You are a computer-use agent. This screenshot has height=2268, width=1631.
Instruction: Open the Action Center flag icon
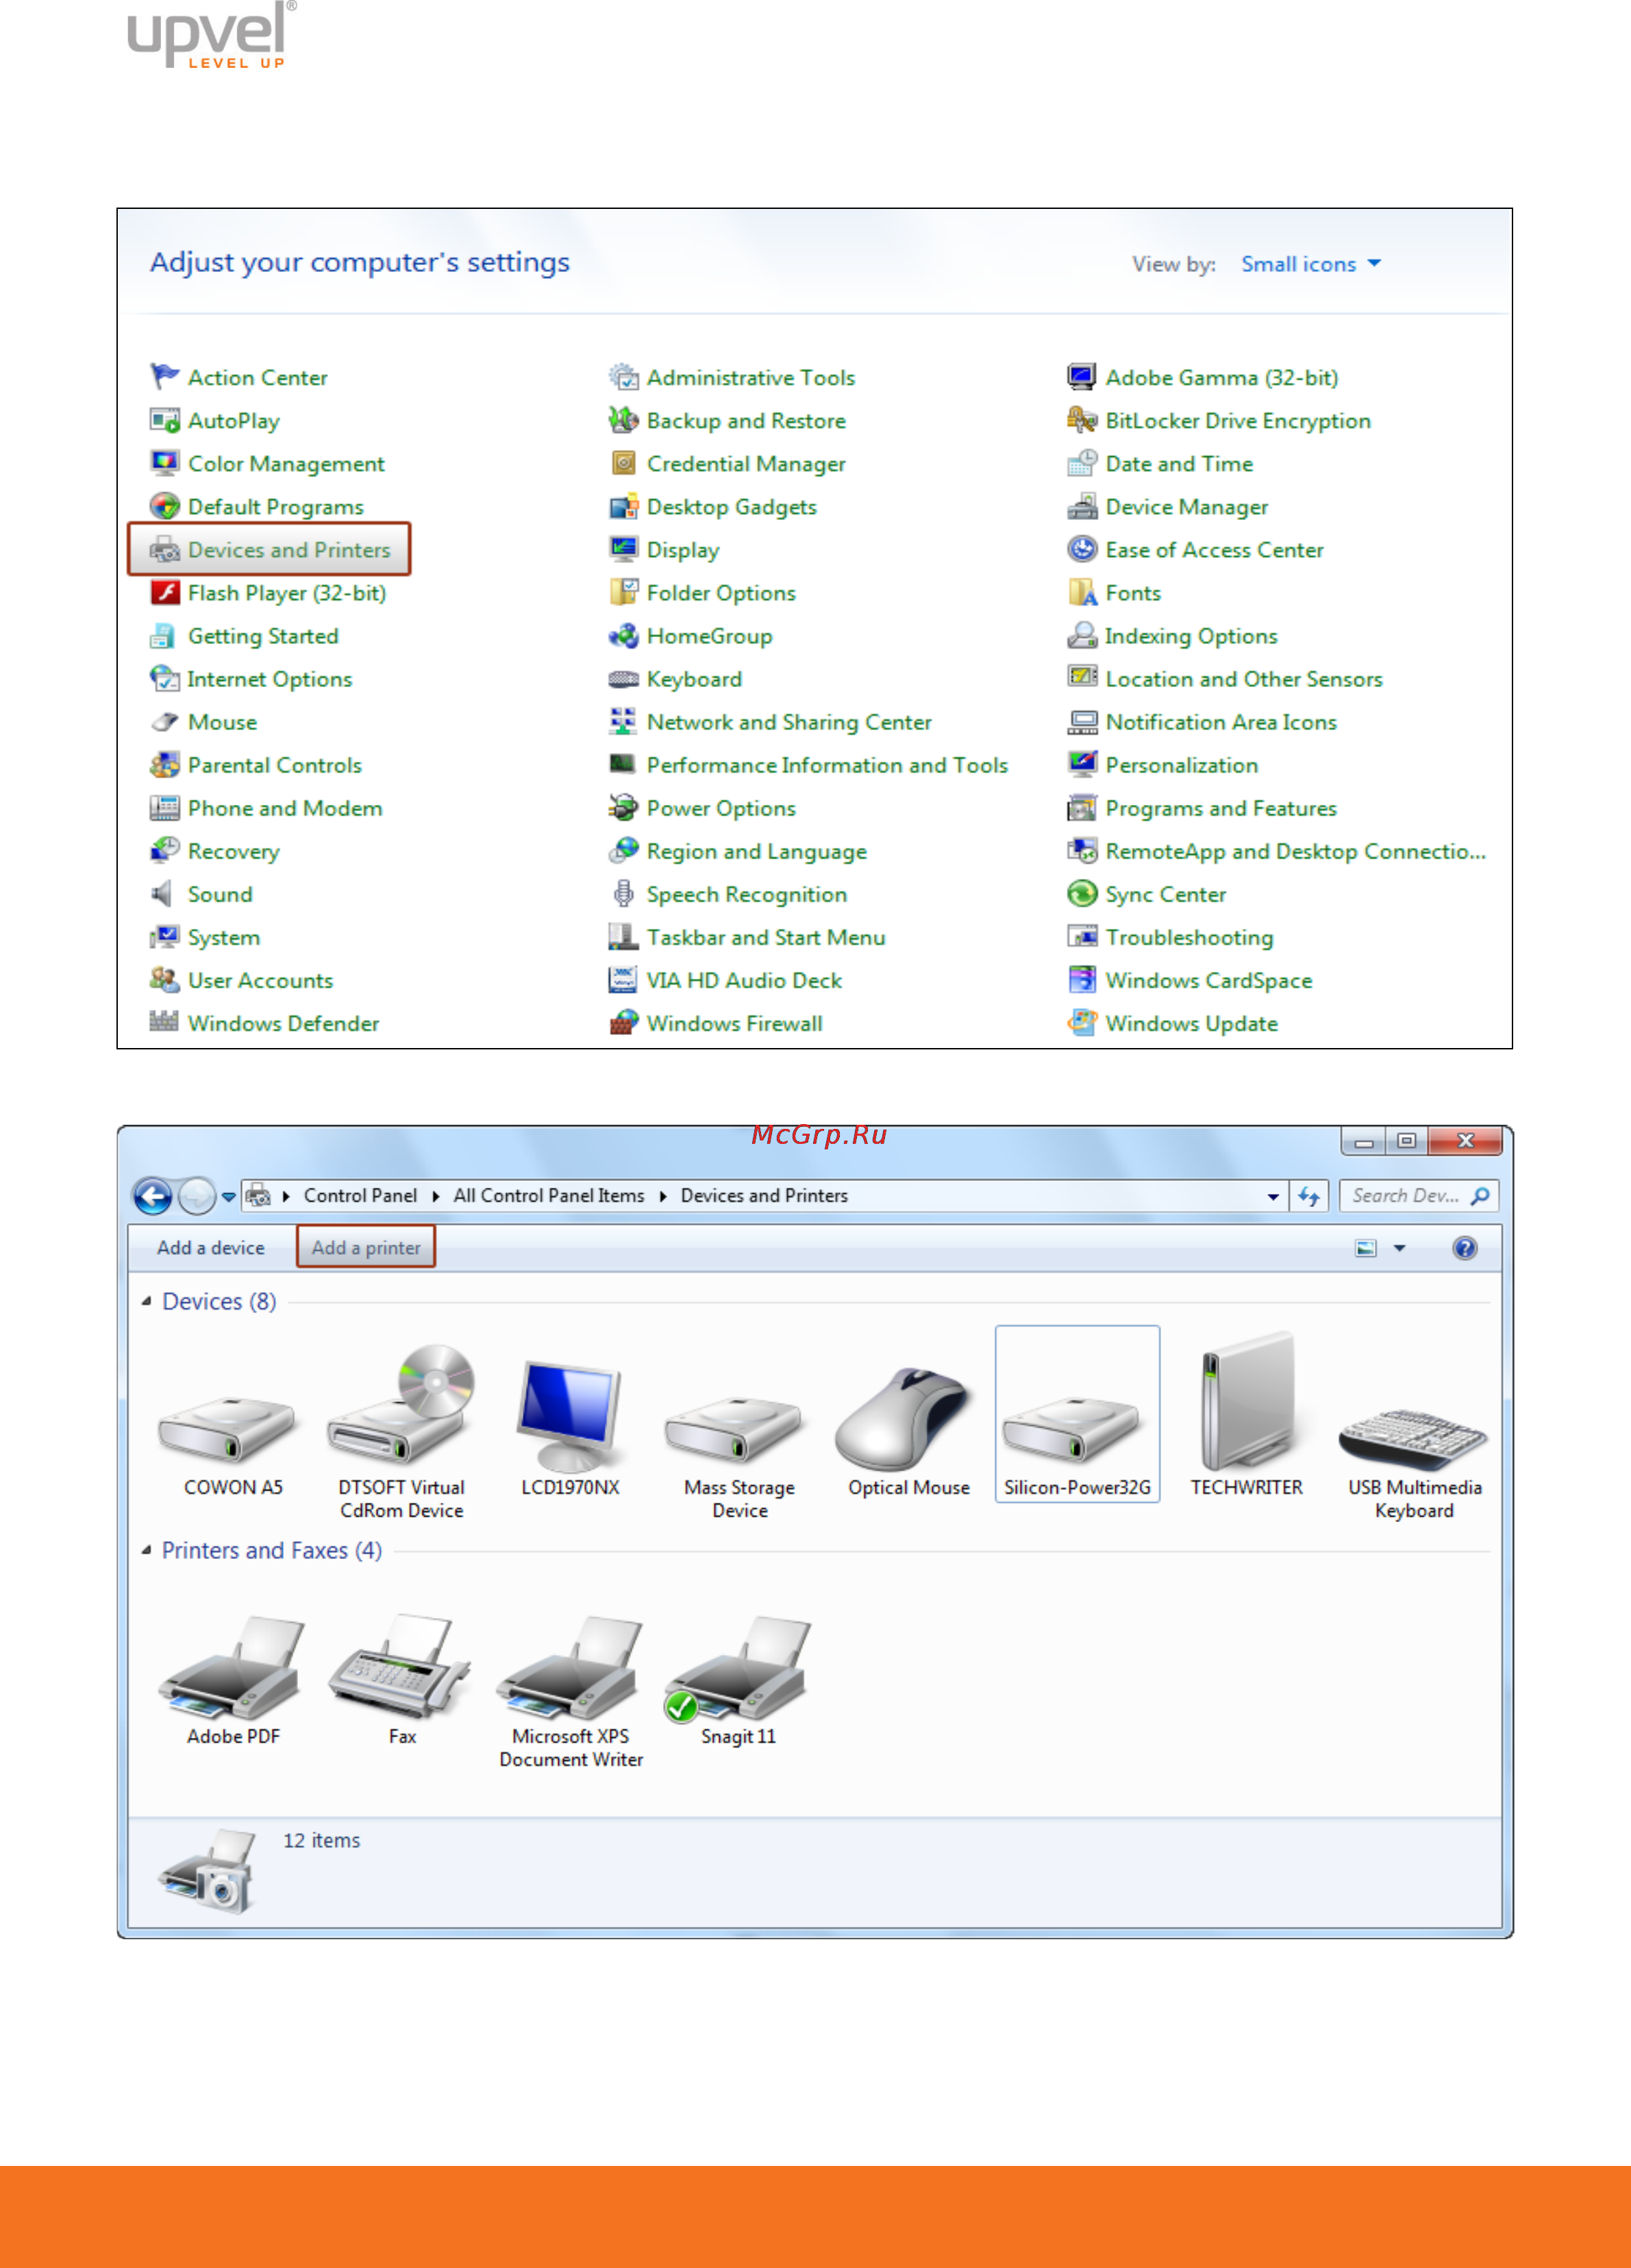(x=164, y=377)
